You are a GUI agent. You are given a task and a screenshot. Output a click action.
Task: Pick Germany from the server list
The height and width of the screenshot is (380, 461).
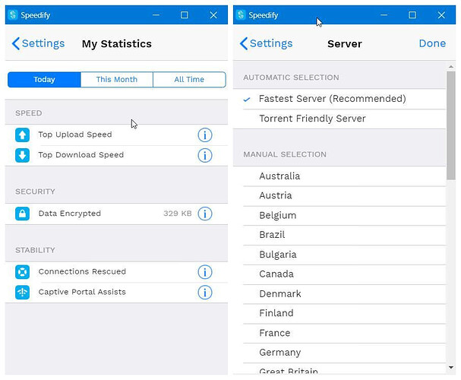(x=339, y=353)
